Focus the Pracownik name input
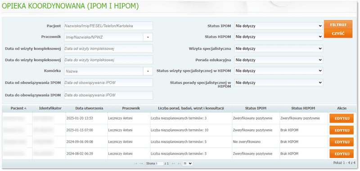The image size is (360, 171). [x=104, y=37]
